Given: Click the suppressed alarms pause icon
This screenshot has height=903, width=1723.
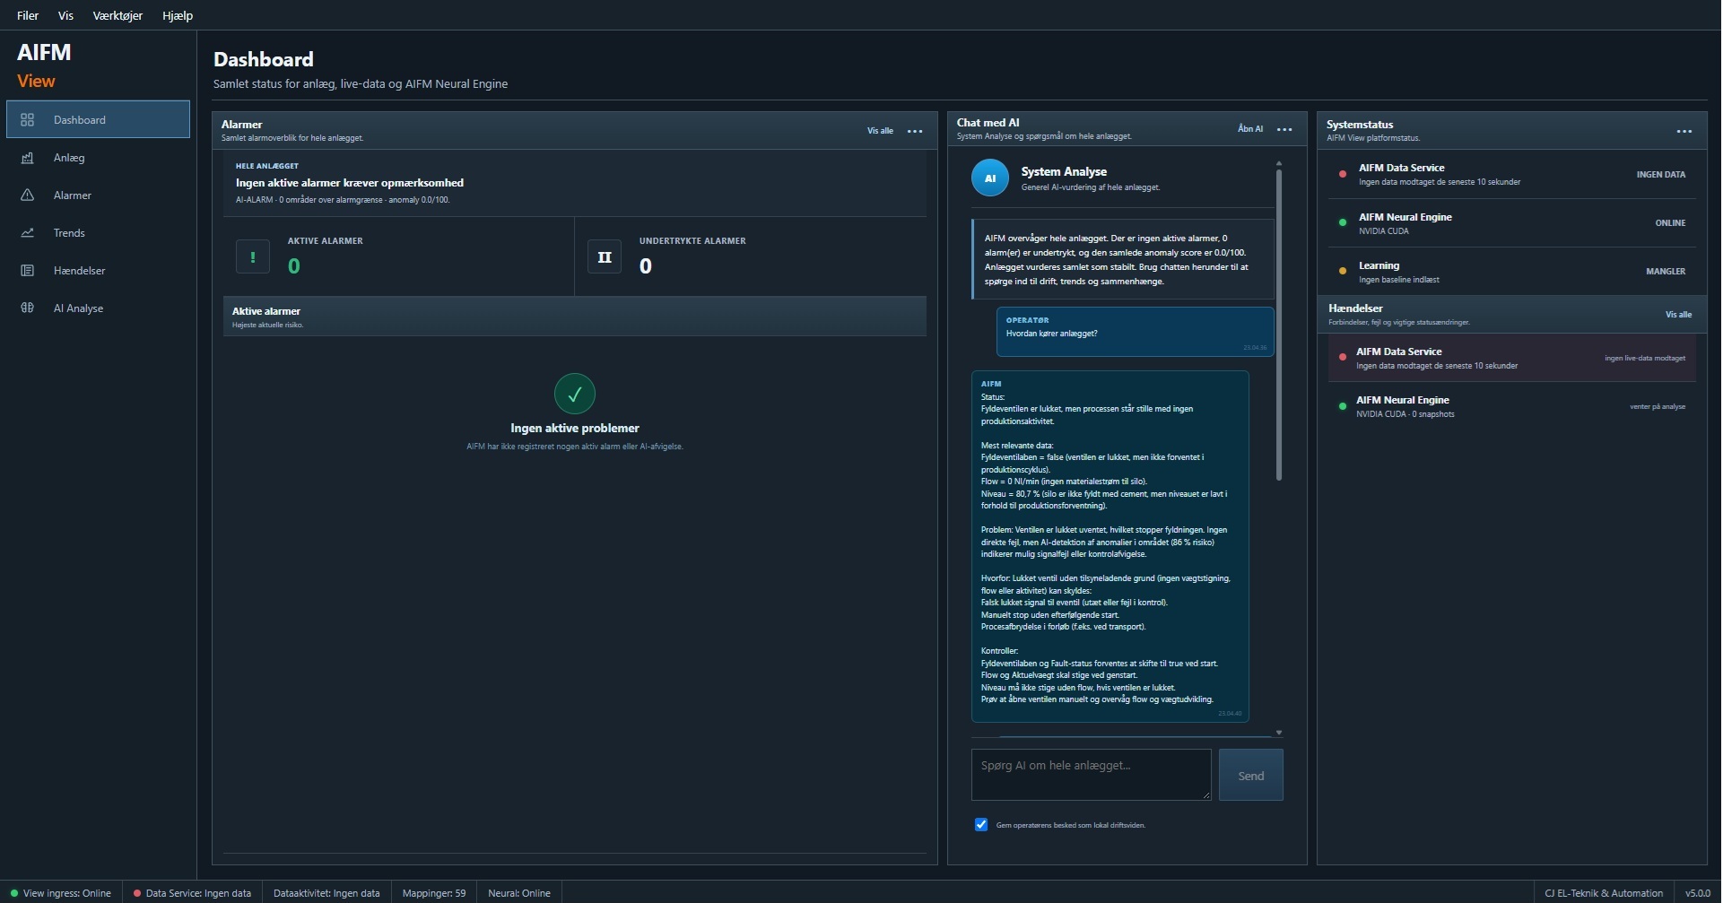Looking at the screenshot, I should click(x=605, y=256).
